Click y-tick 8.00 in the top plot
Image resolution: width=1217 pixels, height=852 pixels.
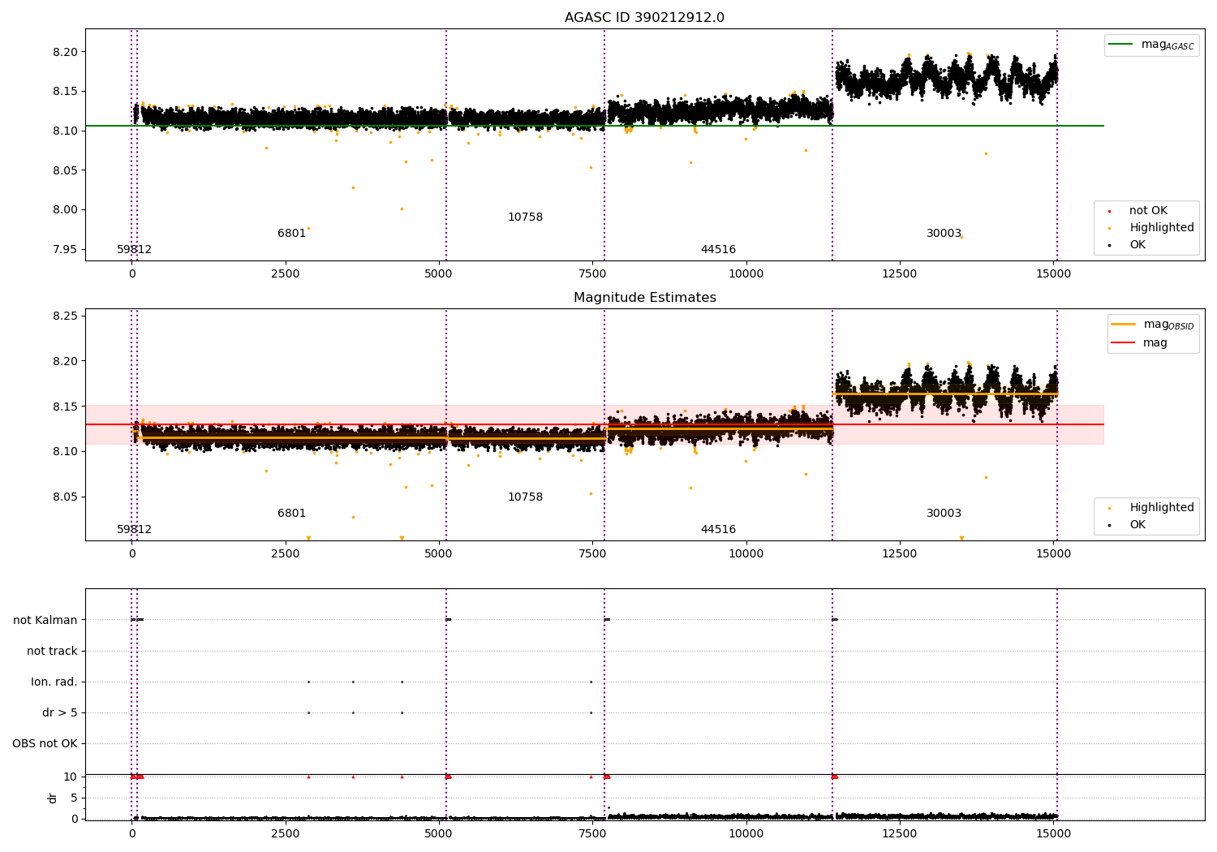(65, 209)
